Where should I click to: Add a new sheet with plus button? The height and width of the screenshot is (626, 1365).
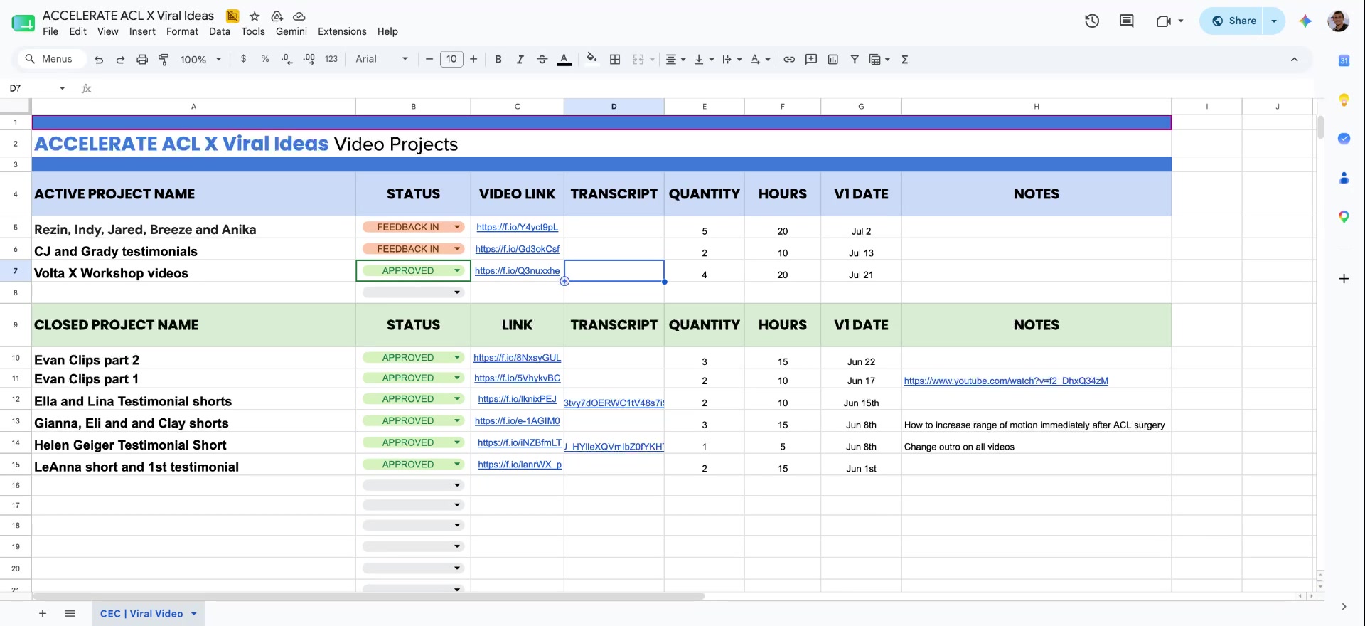point(43,614)
